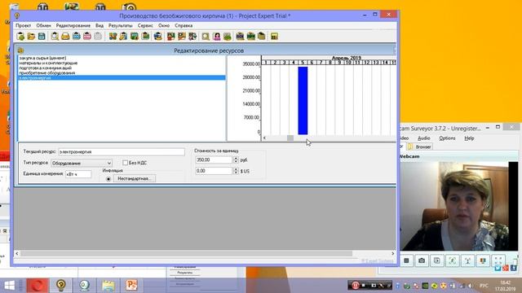
Task: Expand the Тип ресурса dropdown
Action: tap(108, 163)
